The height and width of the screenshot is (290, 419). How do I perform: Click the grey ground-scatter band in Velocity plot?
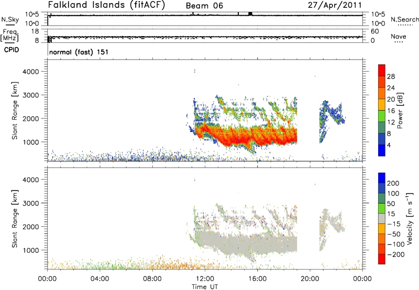click(x=246, y=243)
